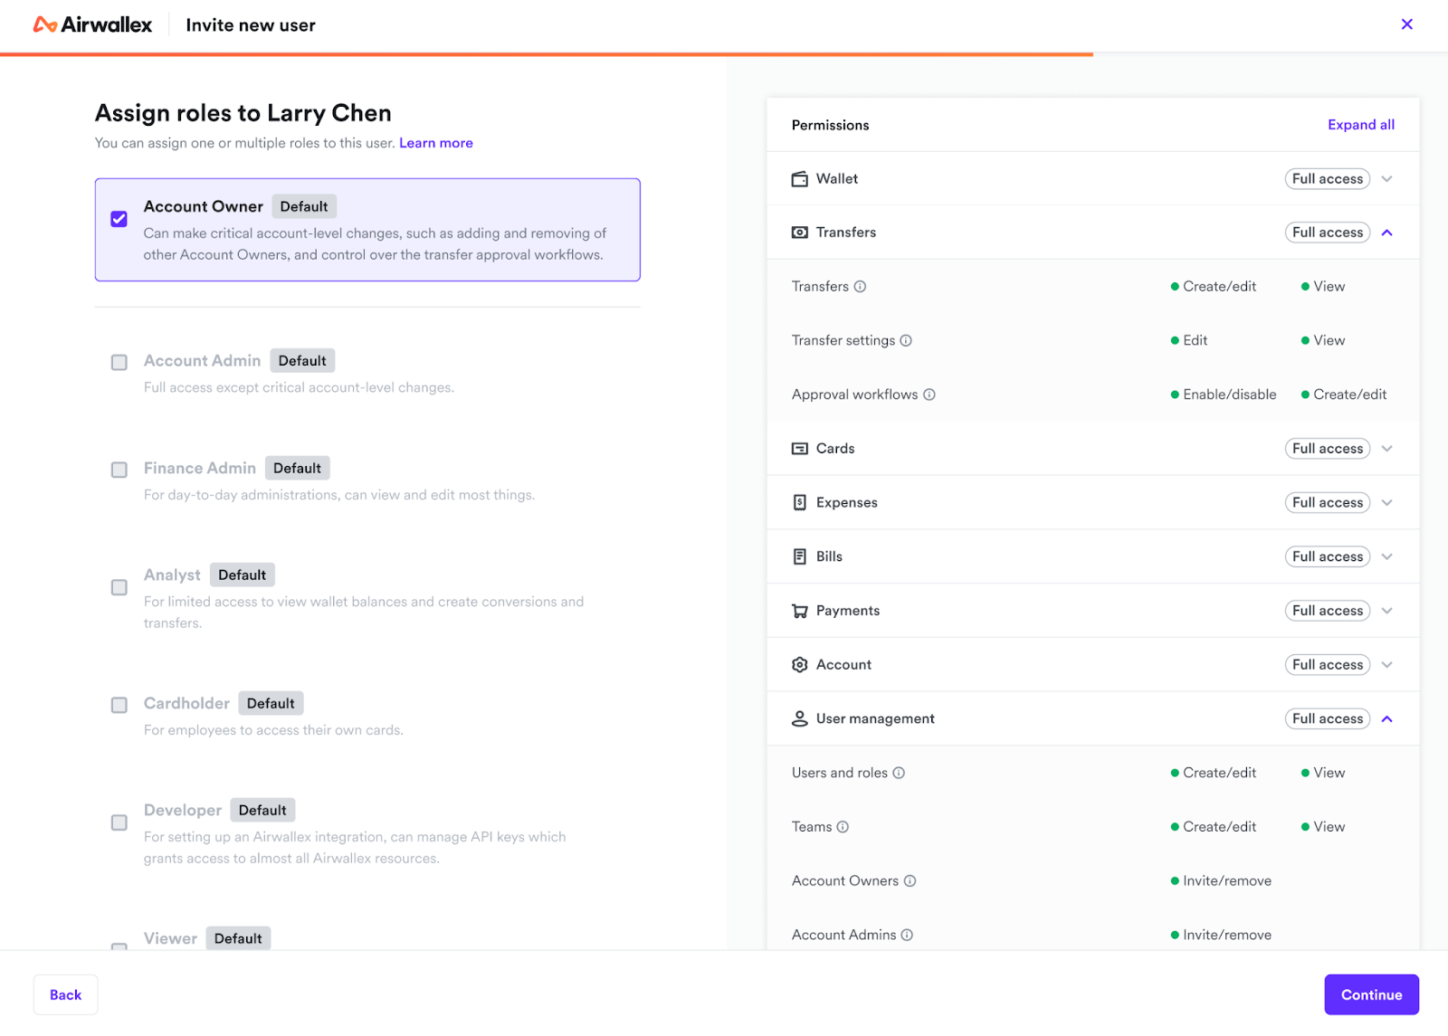1448x1036 pixels.
Task: Collapse the Transfers permissions section
Action: tap(1386, 233)
